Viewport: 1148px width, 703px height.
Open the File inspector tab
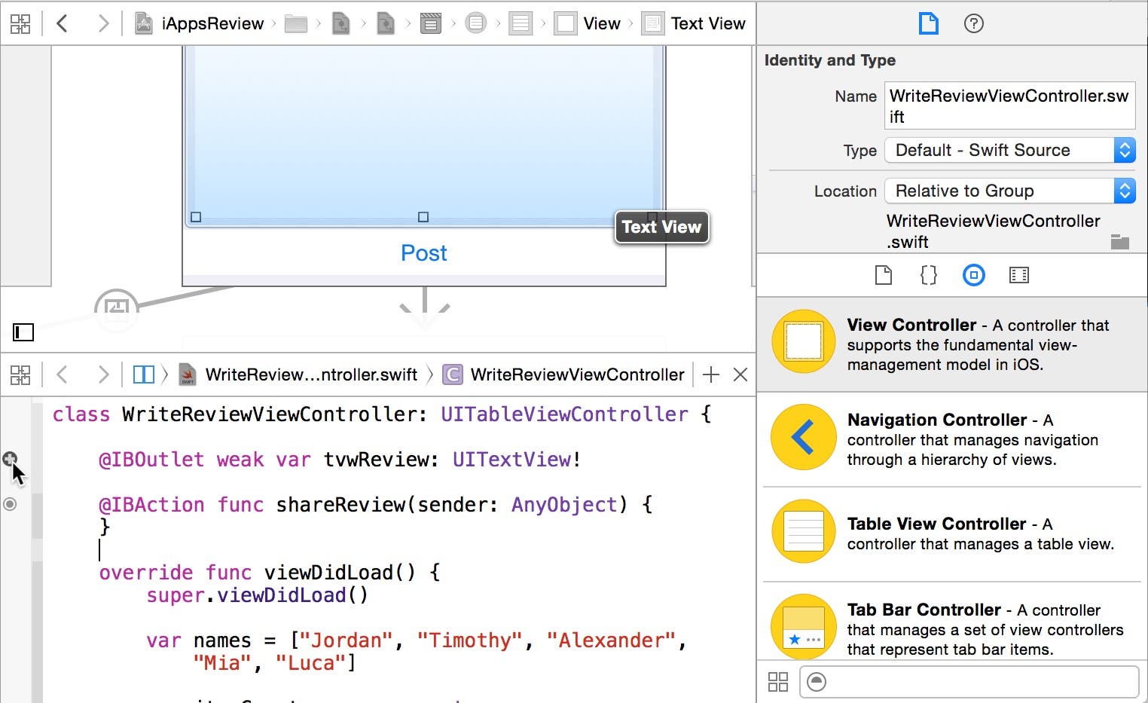(x=928, y=23)
